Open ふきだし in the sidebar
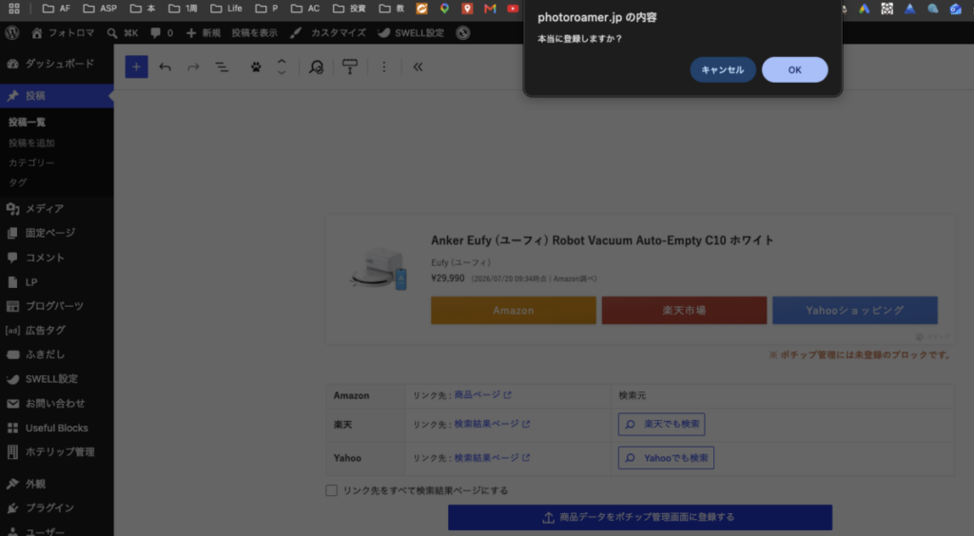974x536 pixels. coord(56,354)
